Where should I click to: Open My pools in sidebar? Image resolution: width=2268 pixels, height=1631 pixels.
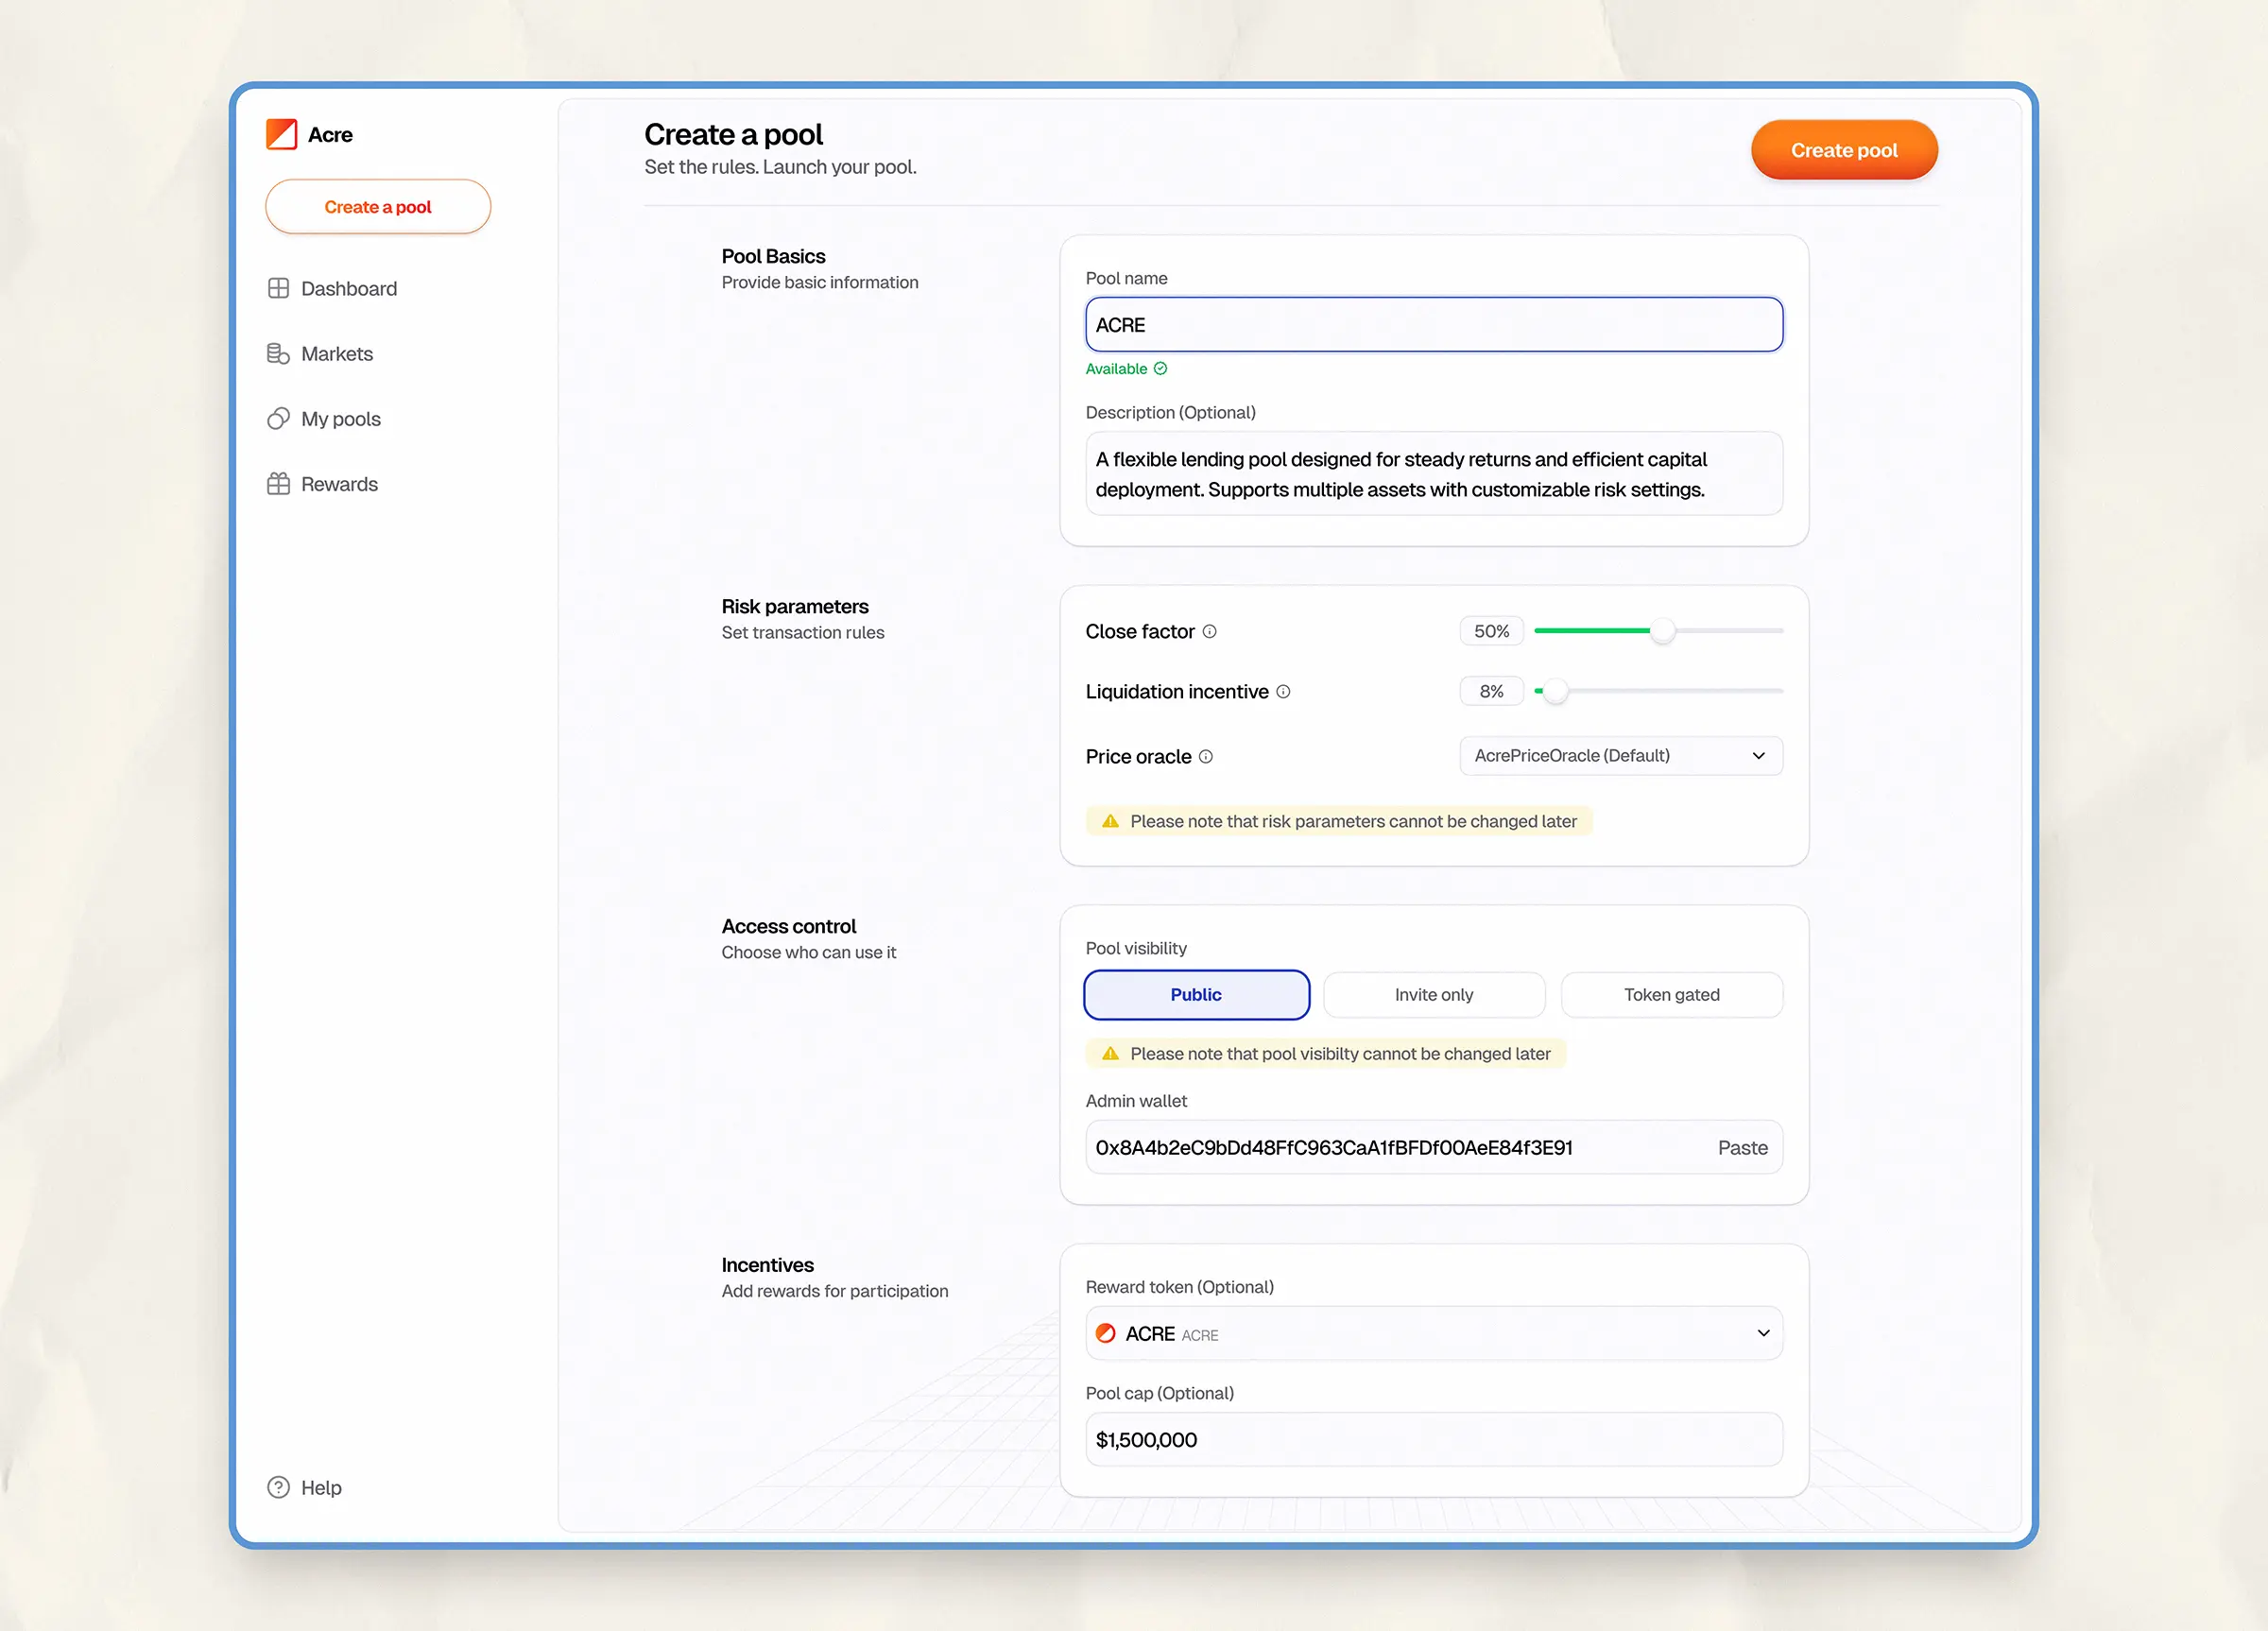324,418
